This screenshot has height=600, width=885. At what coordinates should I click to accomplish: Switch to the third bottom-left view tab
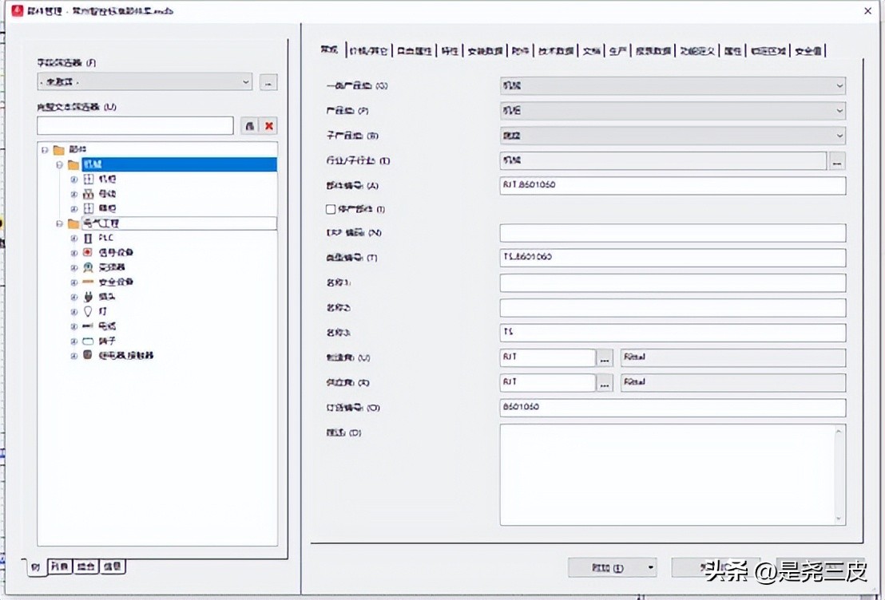85,566
